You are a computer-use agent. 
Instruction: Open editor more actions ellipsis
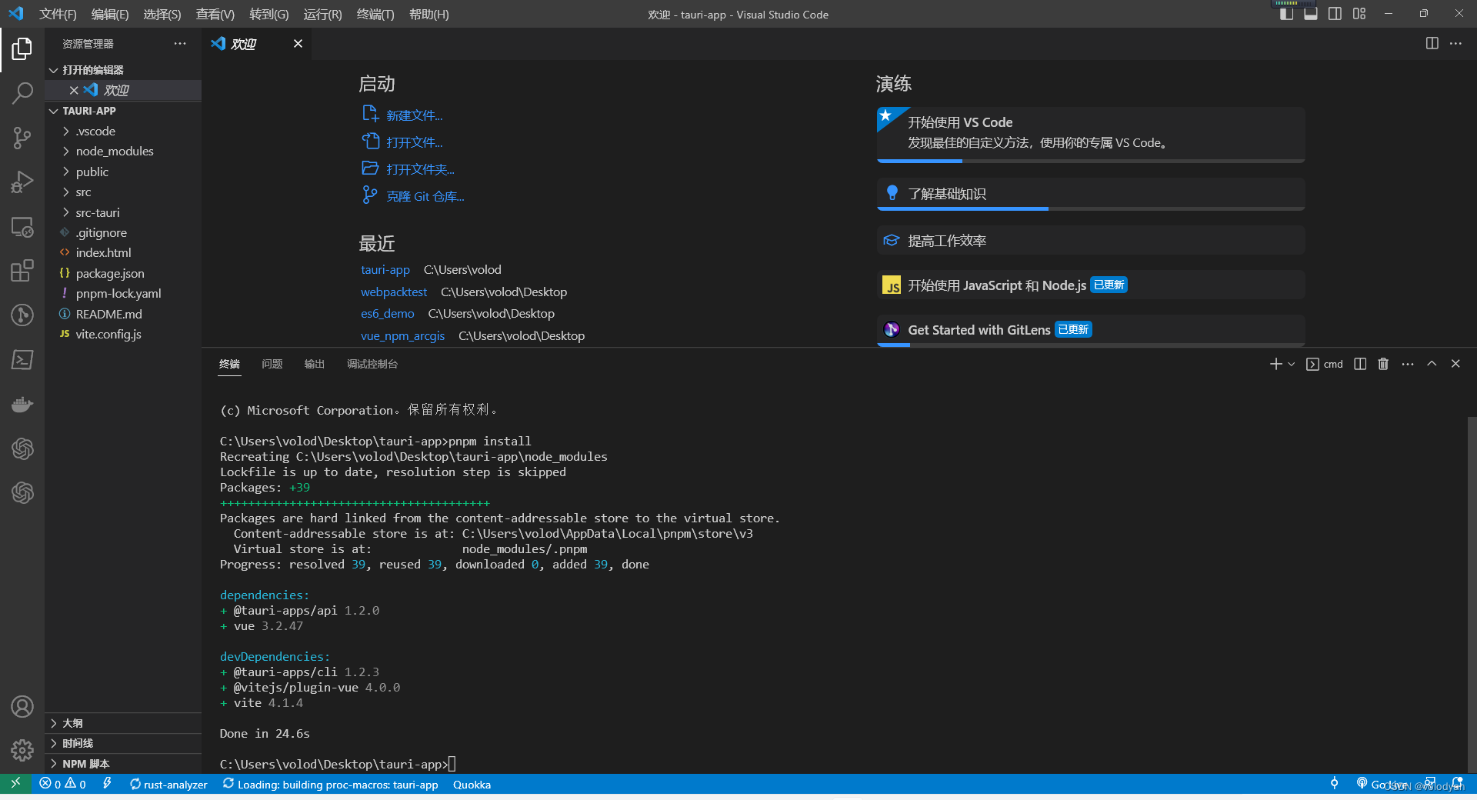pyautogui.click(x=1455, y=44)
